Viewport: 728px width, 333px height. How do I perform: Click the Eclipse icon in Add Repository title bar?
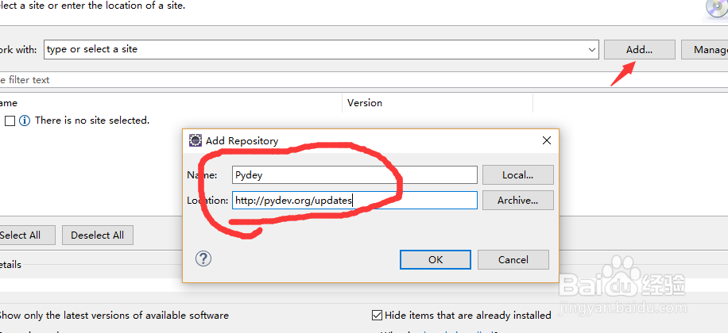tap(196, 140)
